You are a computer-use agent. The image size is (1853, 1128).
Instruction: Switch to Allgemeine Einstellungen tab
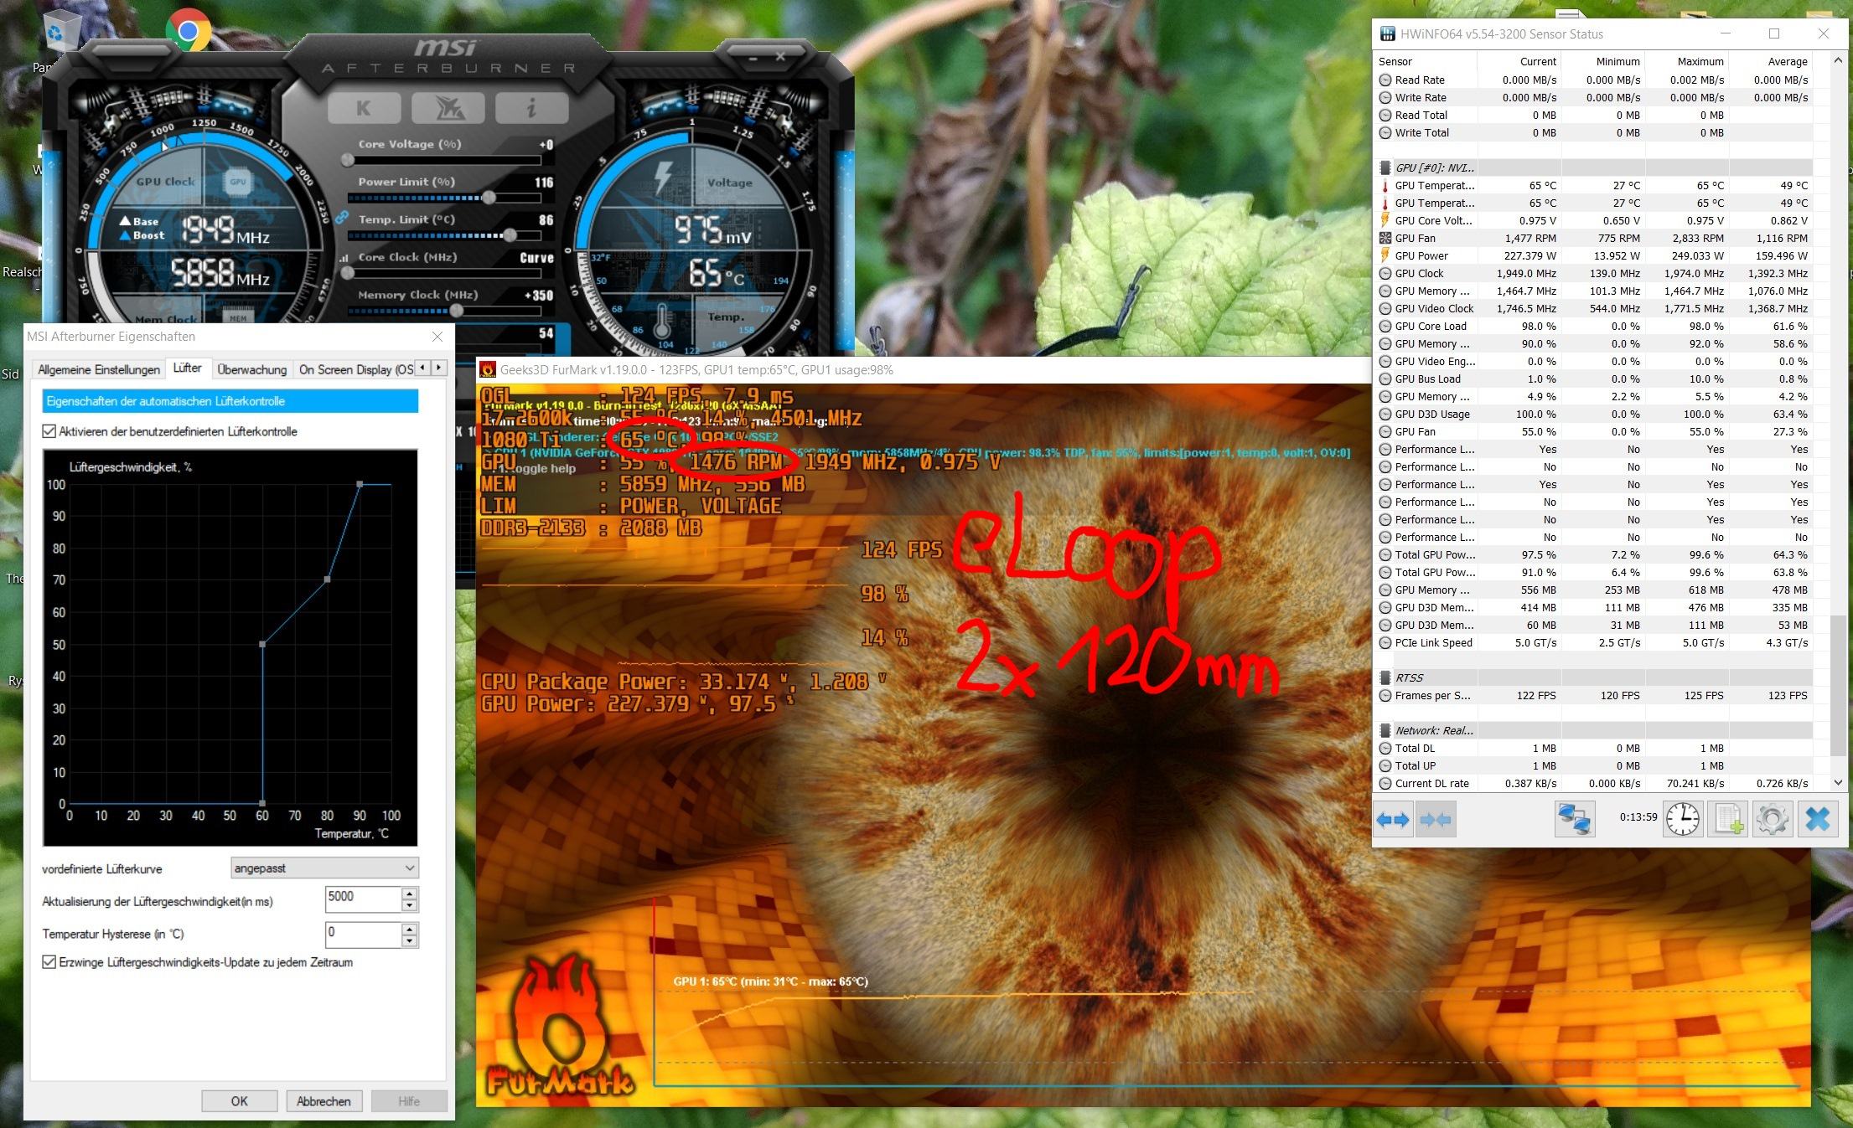[99, 370]
